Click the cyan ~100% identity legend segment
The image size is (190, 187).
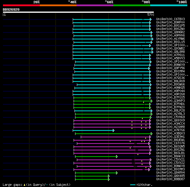tap(169, 5)
